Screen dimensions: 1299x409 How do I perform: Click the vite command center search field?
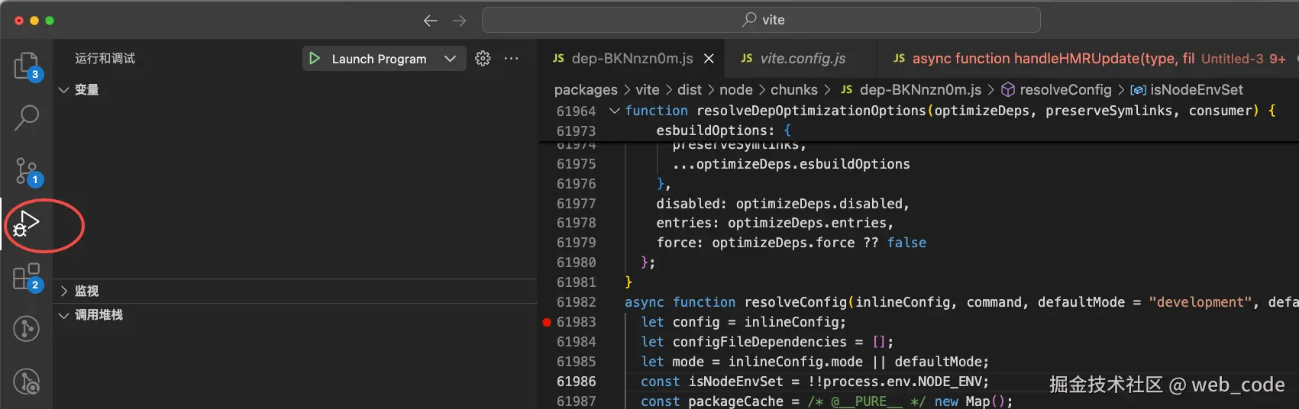tap(761, 20)
